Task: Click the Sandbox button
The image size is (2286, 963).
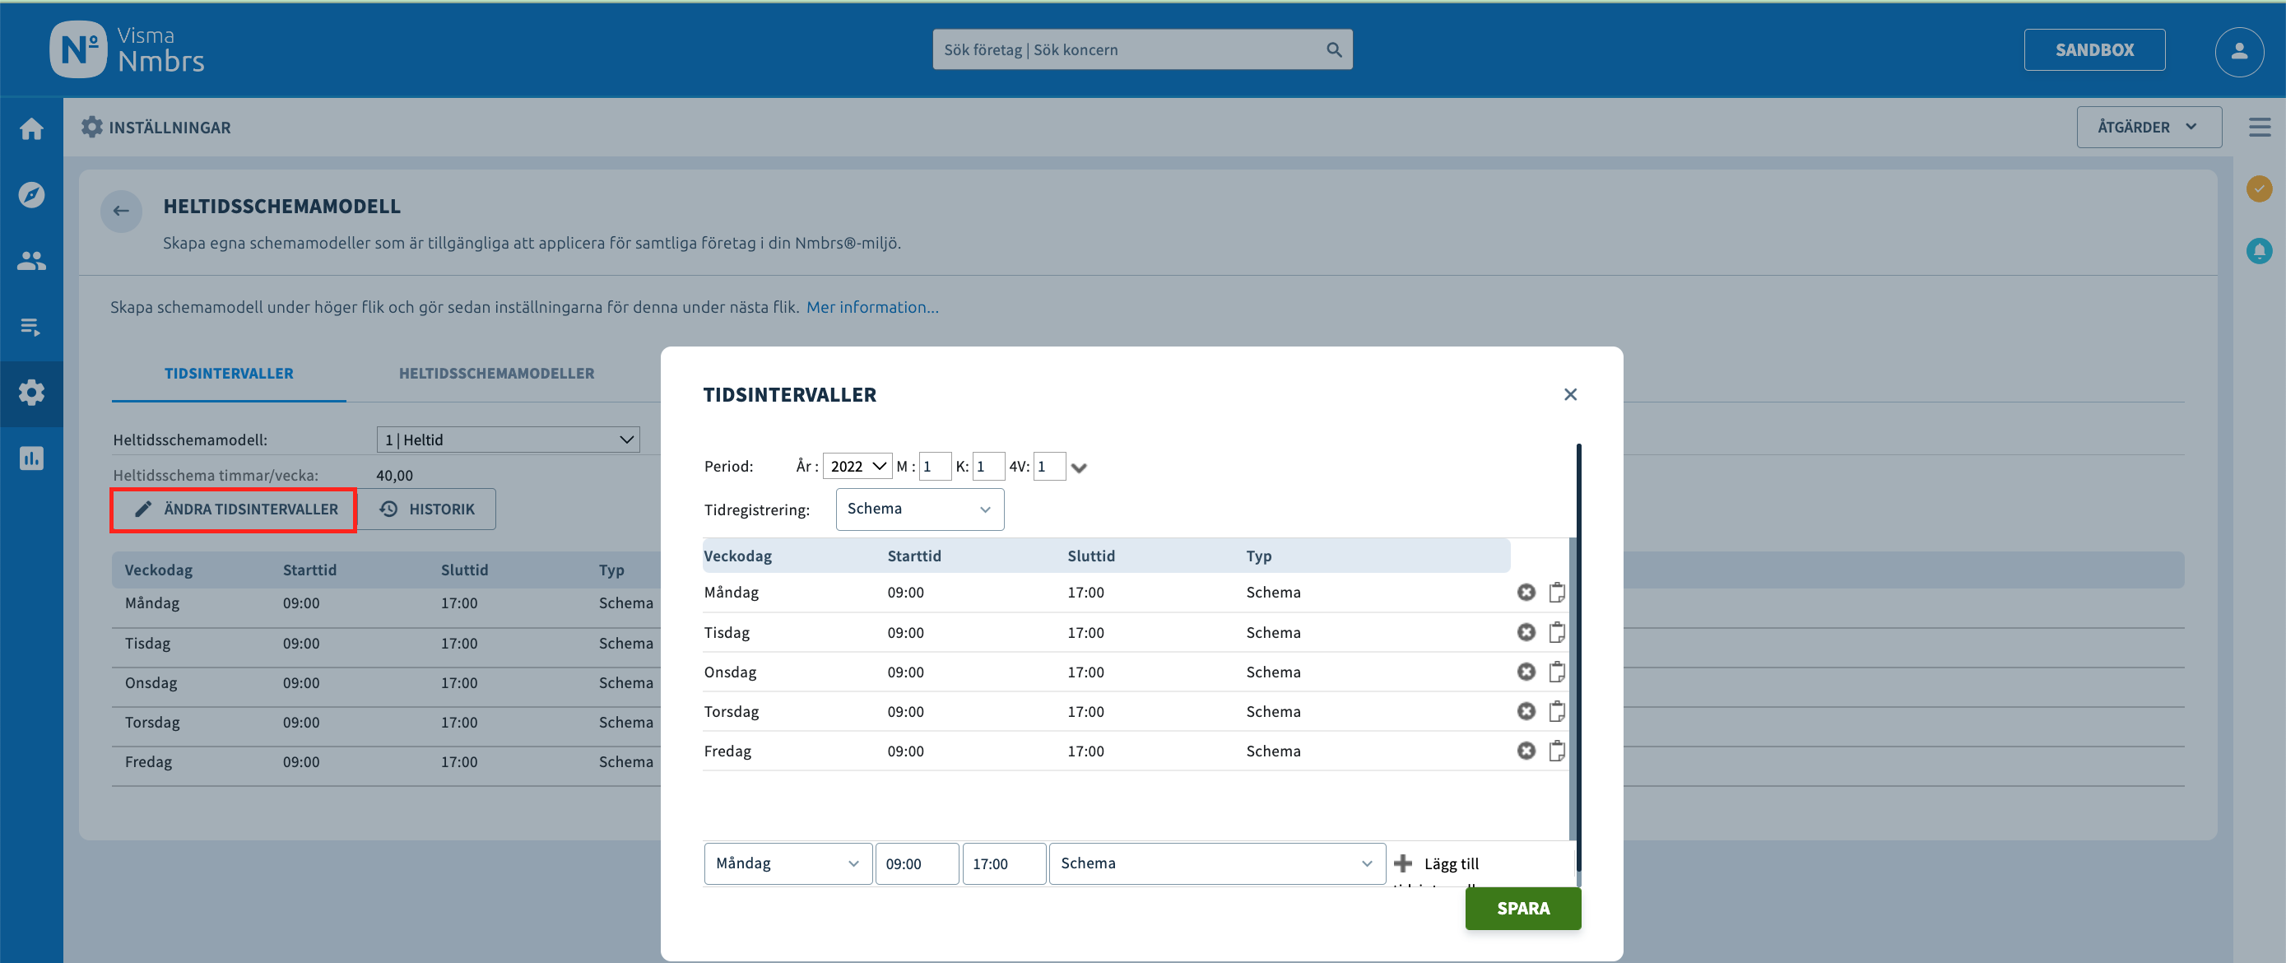Action: click(2094, 49)
